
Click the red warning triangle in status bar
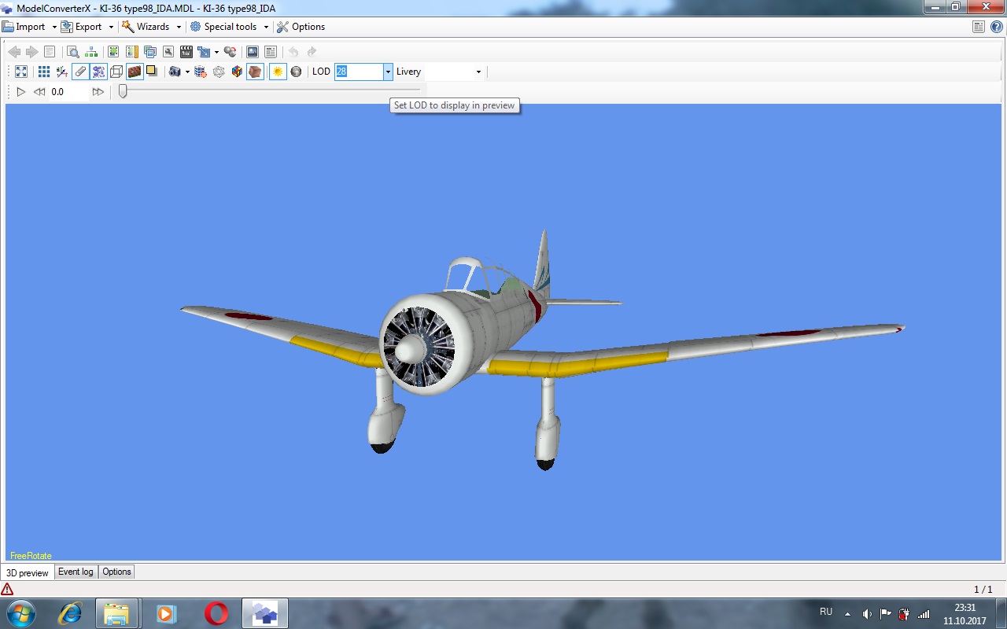click(x=8, y=589)
